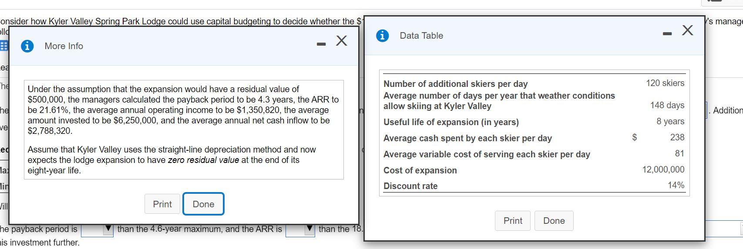Click 'Average number of days per year' label
743x249 pixels.
tap(499, 101)
